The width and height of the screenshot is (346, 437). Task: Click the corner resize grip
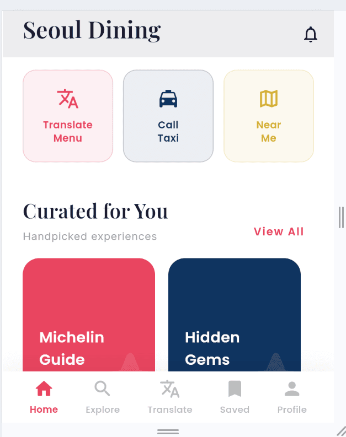pos(340,431)
